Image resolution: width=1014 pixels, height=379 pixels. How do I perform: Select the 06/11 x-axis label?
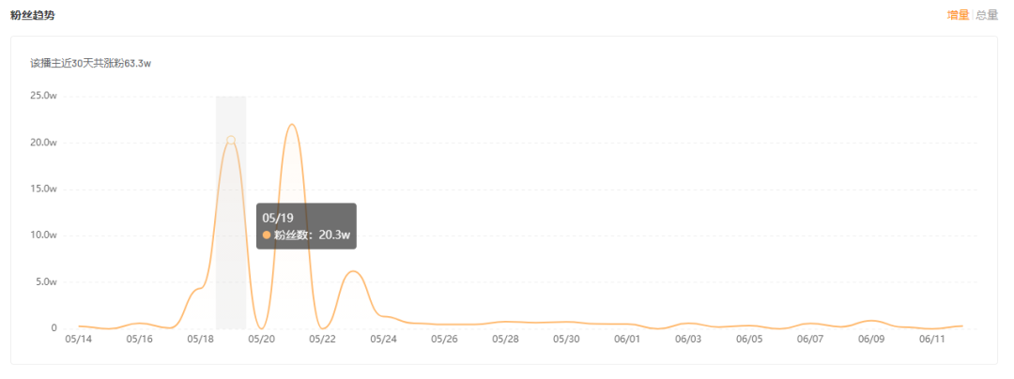coord(932,339)
